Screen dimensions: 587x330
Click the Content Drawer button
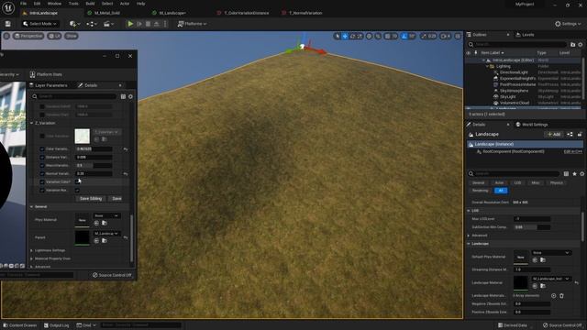[20, 325]
